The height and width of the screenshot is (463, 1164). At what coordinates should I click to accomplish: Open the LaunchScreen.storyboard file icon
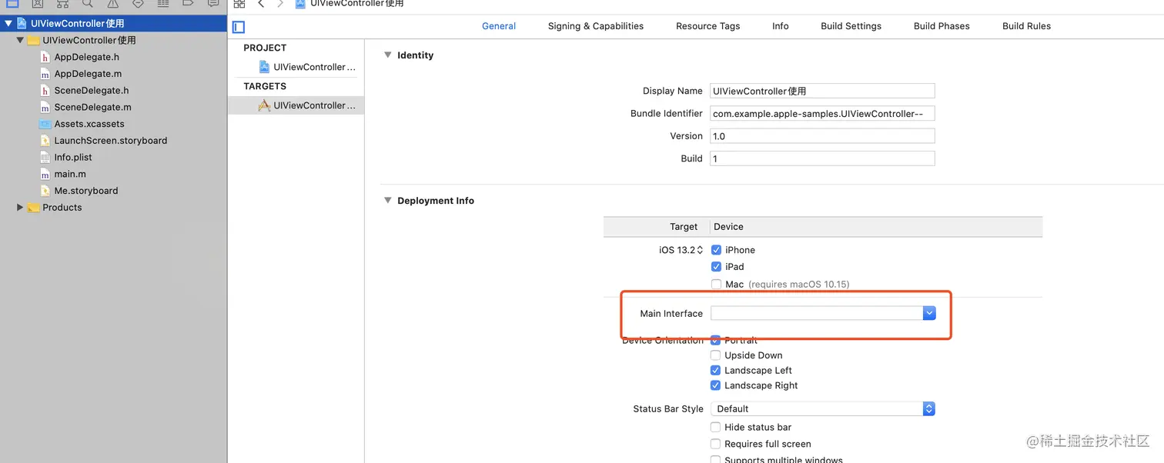[x=45, y=141]
